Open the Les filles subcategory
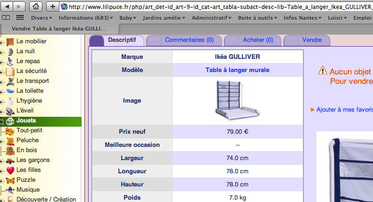The image size is (373, 202). click(x=29, y=170)
